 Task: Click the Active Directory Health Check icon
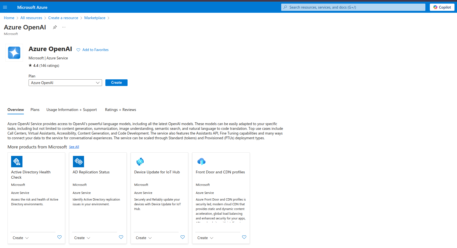pos(17,161)
